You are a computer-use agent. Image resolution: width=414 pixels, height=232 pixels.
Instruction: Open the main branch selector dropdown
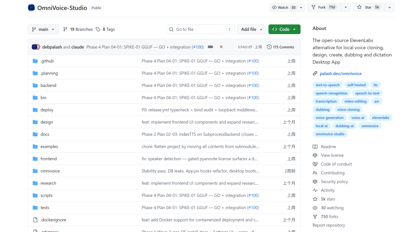(43, 29)
